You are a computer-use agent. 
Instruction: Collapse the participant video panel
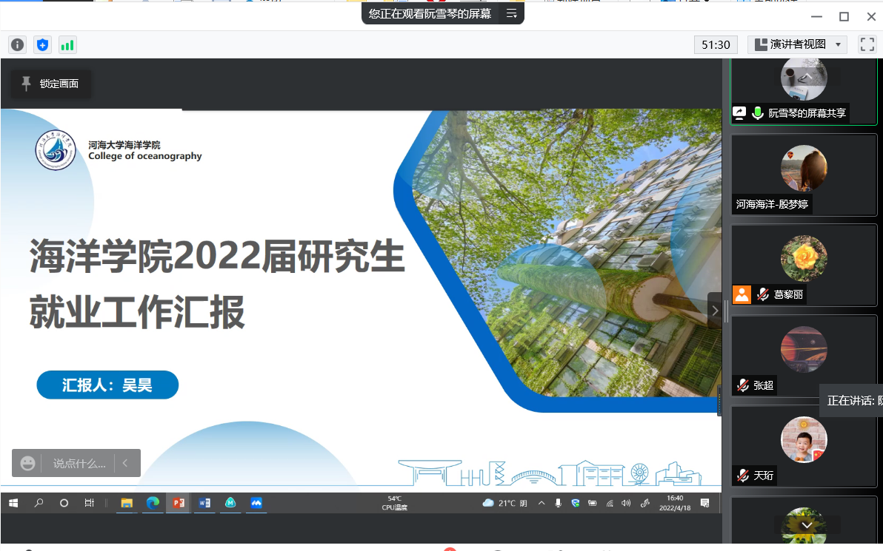click(x=714, y=311)
